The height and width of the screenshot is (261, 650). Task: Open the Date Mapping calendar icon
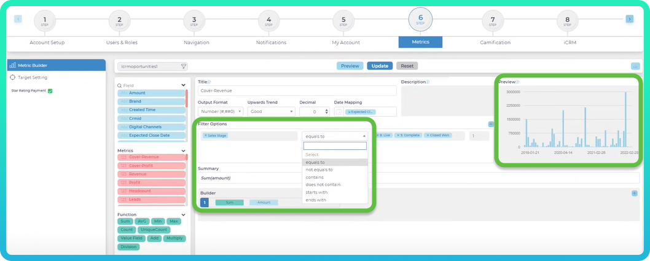[x=339, y=112]
